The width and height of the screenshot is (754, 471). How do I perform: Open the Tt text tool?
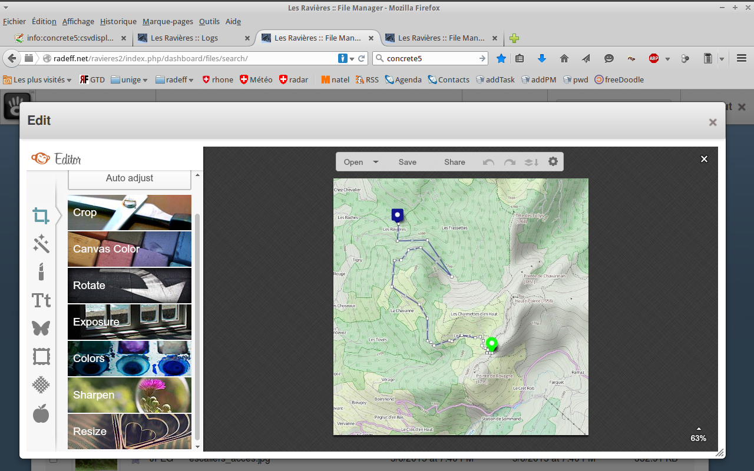[41, 300]
